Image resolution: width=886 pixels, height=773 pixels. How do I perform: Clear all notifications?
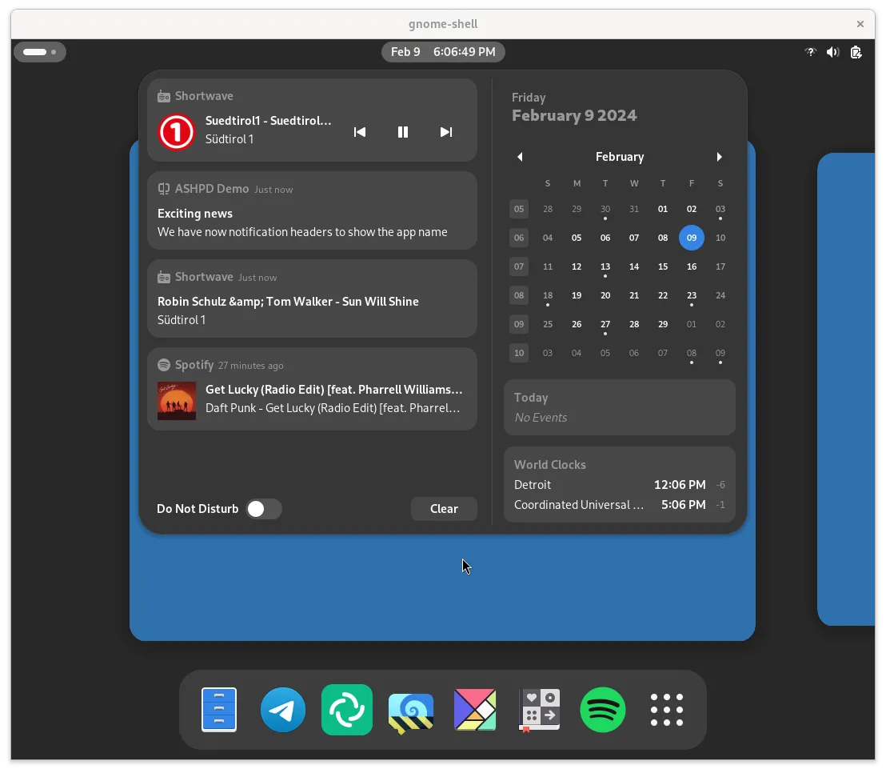click(x=444, y=509)
